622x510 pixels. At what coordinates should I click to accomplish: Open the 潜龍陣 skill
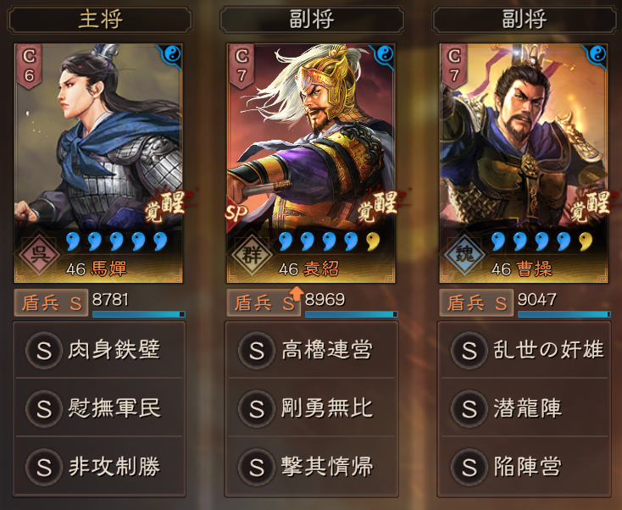point(525,407)
